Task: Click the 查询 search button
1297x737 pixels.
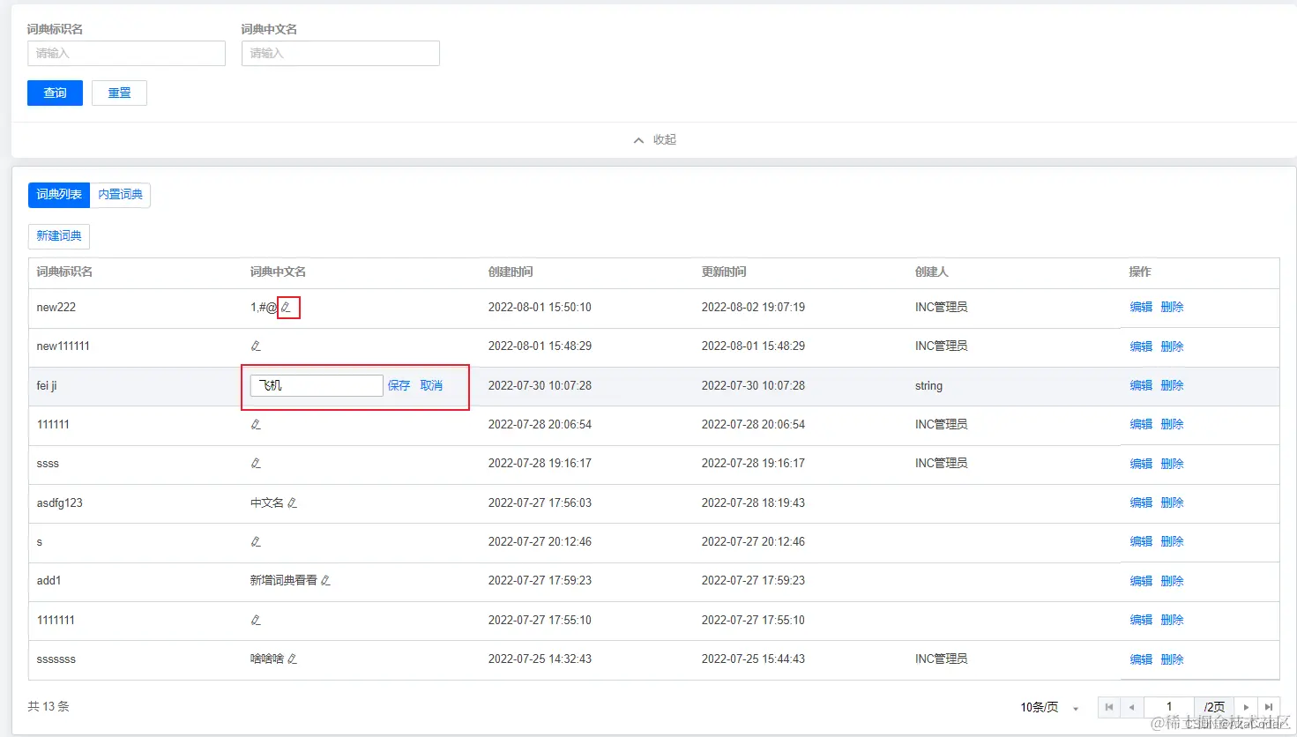Action: click(55, 93)
